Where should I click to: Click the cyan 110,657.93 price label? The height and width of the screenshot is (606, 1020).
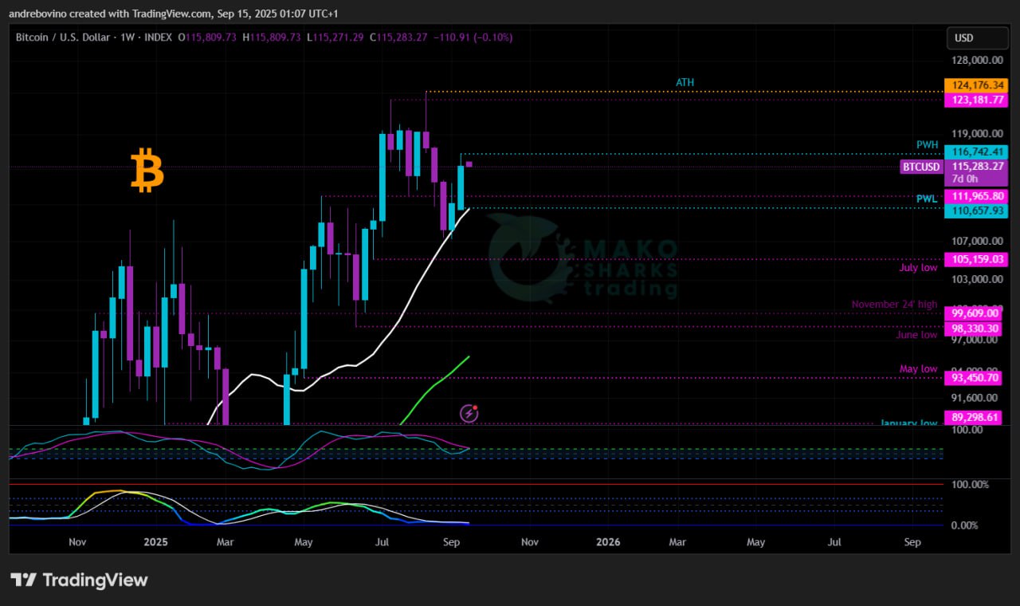(x=975, y=211)
